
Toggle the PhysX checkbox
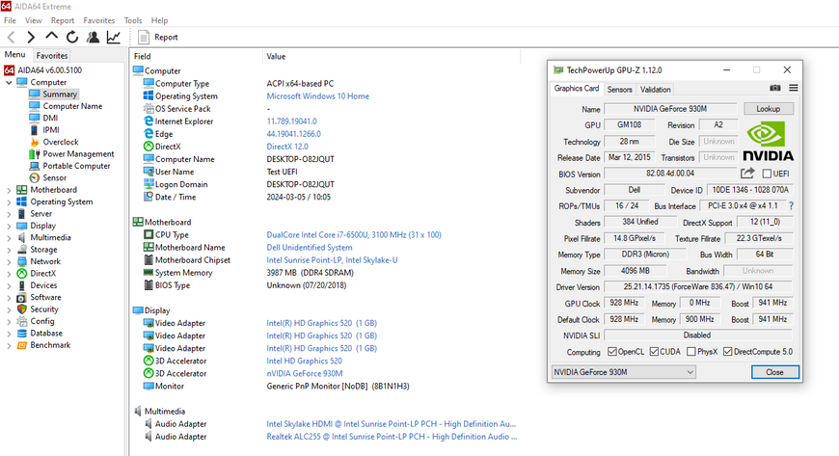point(690,352)
